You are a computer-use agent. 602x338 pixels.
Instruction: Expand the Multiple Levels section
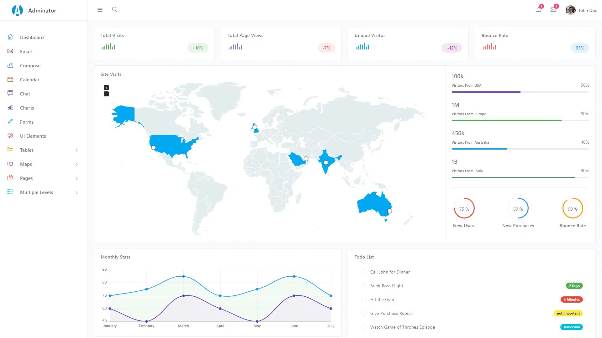pos(77,192)
